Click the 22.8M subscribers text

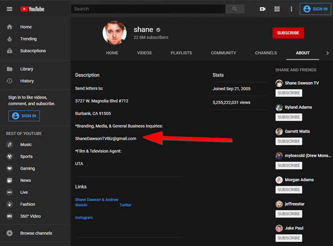pyautogui.click(x=151, y=37)
